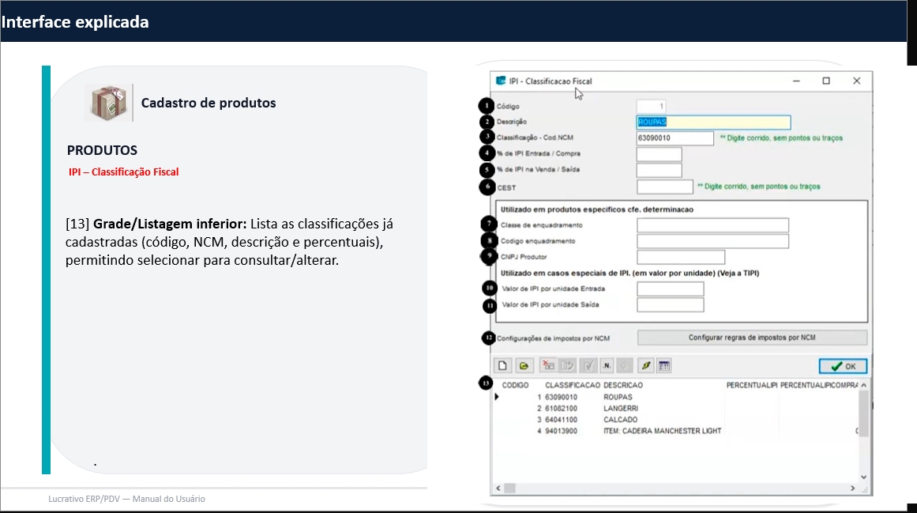
Task: Select the CALCADO row in the list
Action: click(x=620, y=420)
